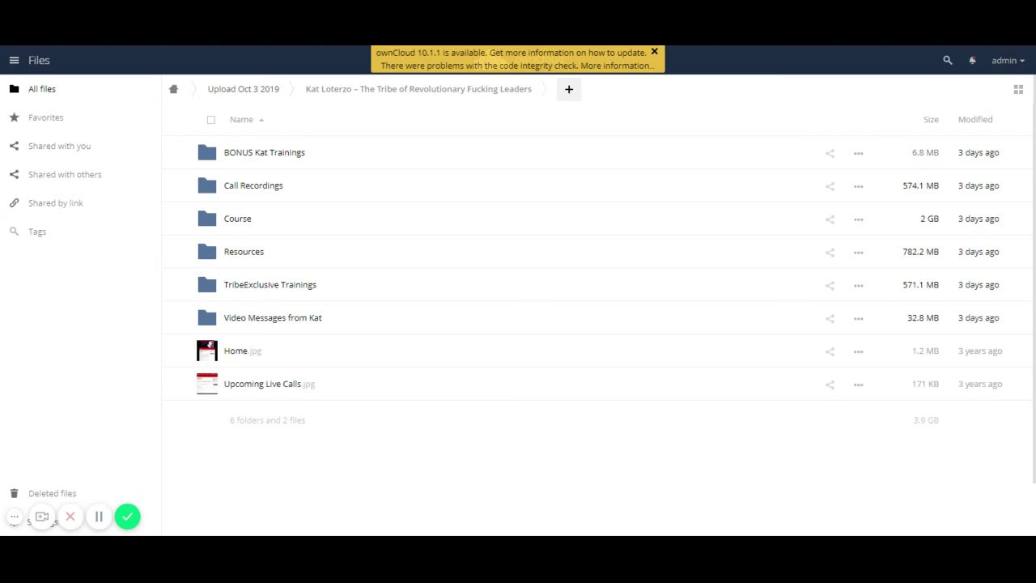Click the Home.jpg thumbnail
Viewport: 1036px width, 583px height.
click(x=207, y=351)
